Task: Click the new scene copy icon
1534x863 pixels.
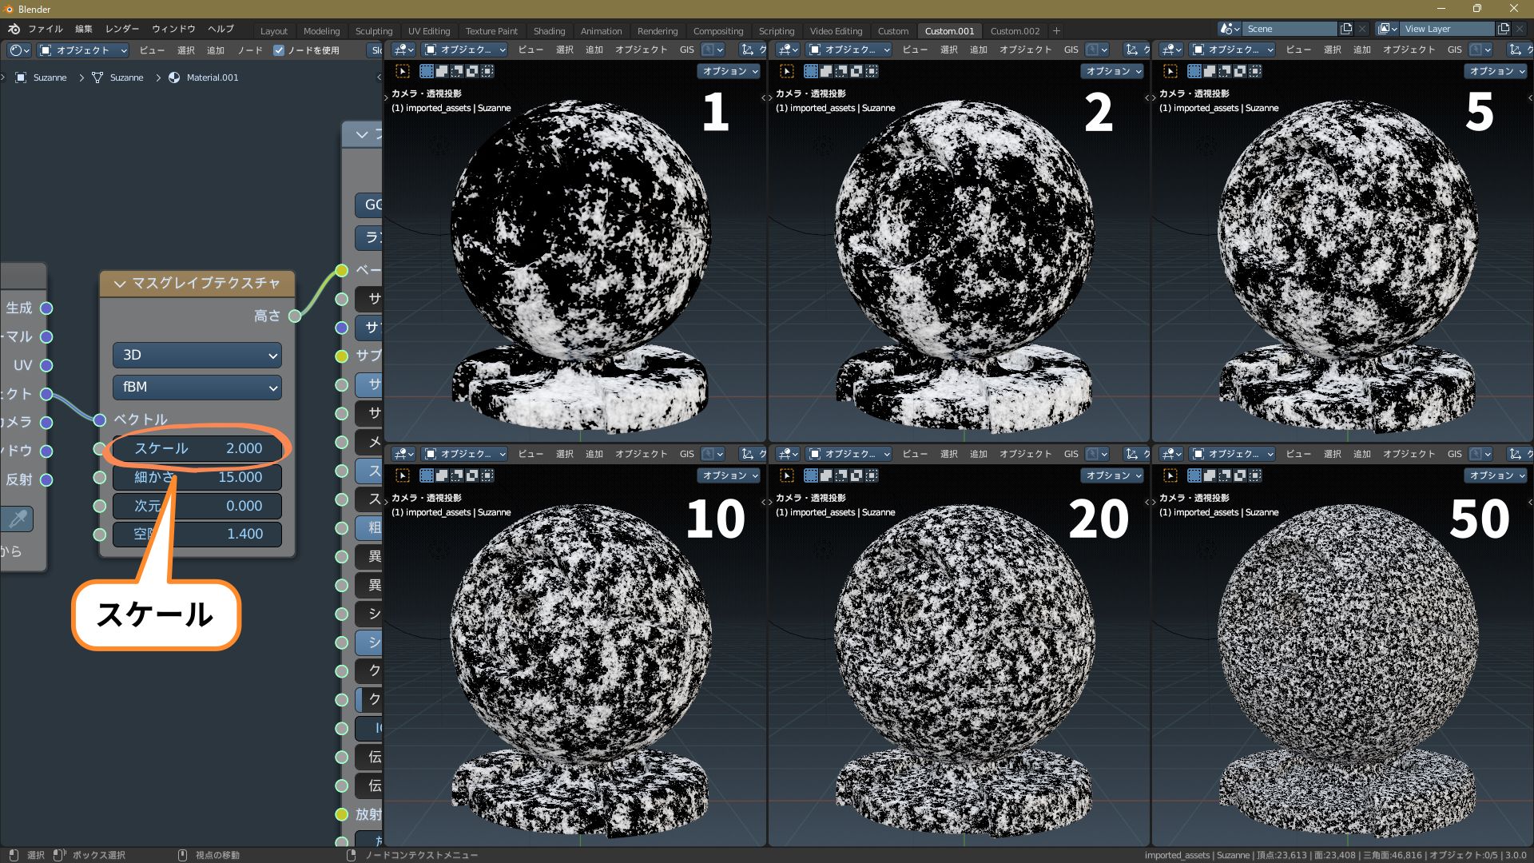Action: point(1346,29)
